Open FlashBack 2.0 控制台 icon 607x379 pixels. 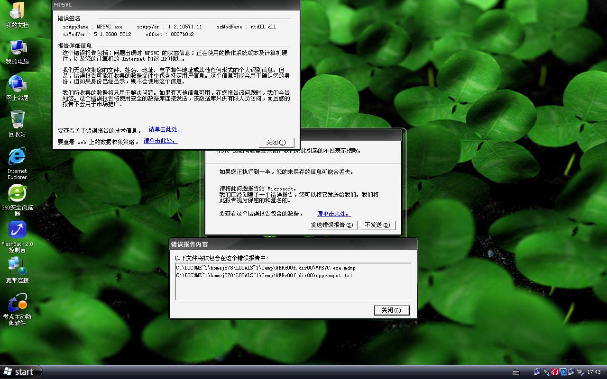pos(17,236)
